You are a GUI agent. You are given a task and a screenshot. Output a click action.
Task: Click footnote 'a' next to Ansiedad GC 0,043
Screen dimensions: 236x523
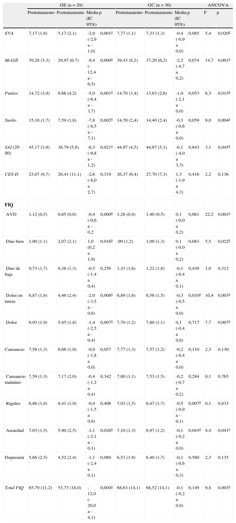pos(200,430)
